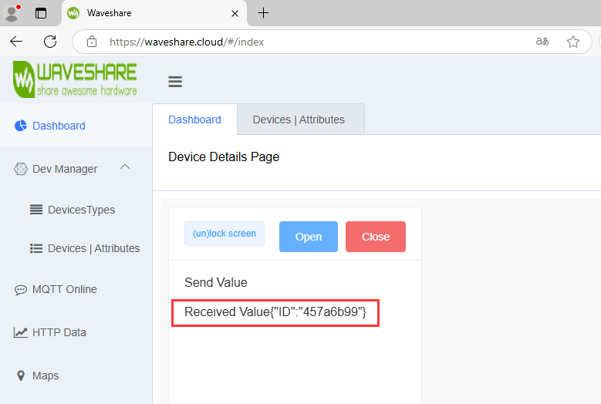Open Devices | Attributes sidebar item
This screenshot has height=404, width=601.
pos(93,248)
